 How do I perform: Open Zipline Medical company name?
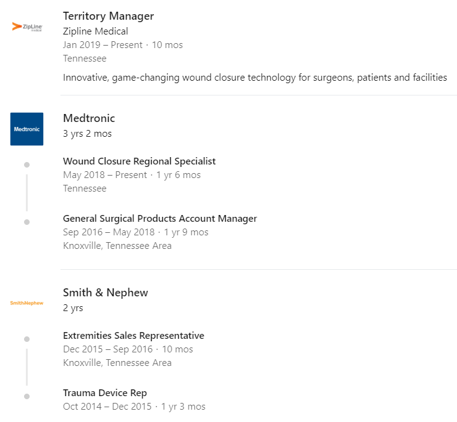[96, 31]
